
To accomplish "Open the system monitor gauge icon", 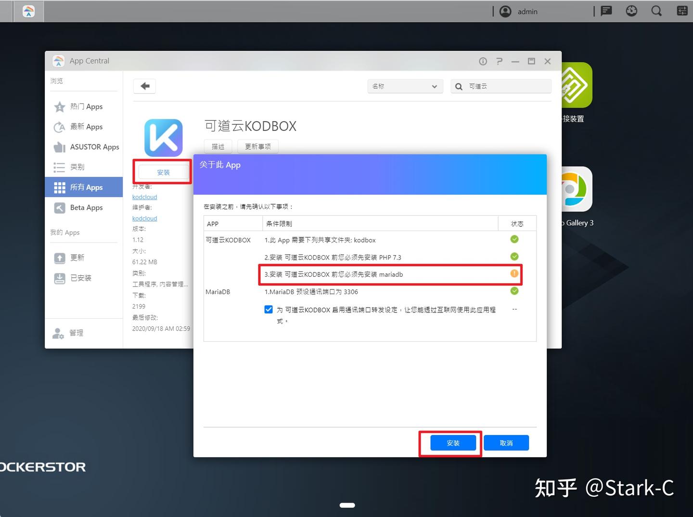I will pos(631,11).
